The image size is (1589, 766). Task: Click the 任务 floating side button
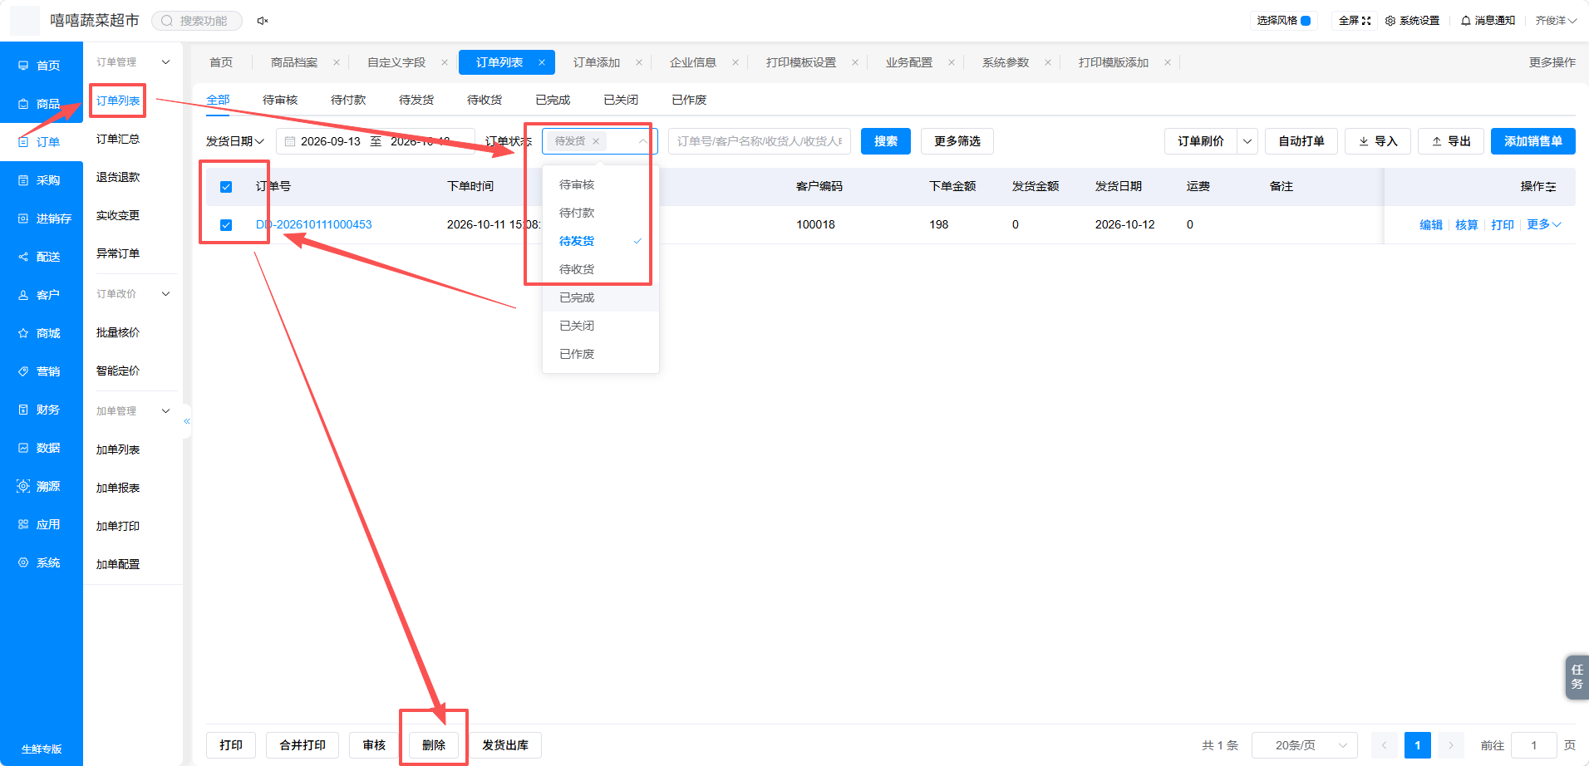1577,677
